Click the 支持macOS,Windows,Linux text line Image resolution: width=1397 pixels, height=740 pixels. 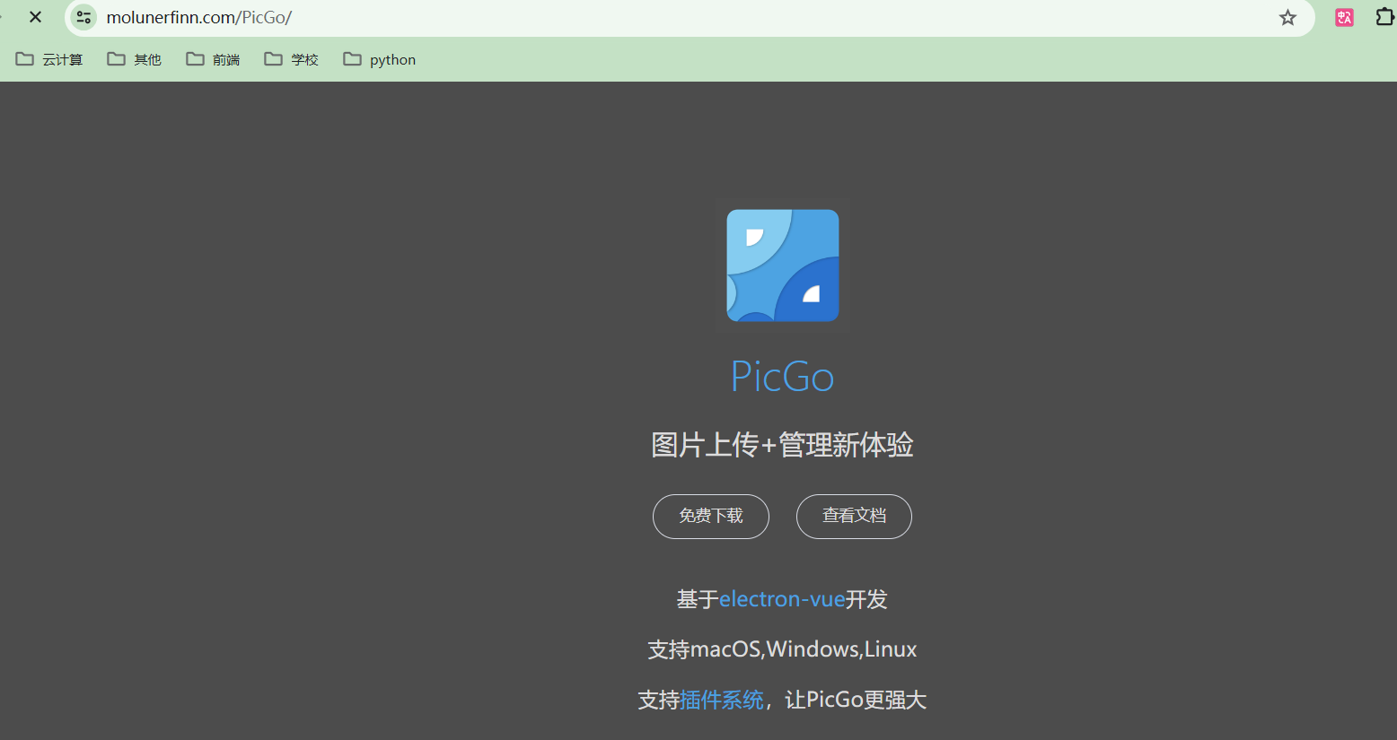782,649
